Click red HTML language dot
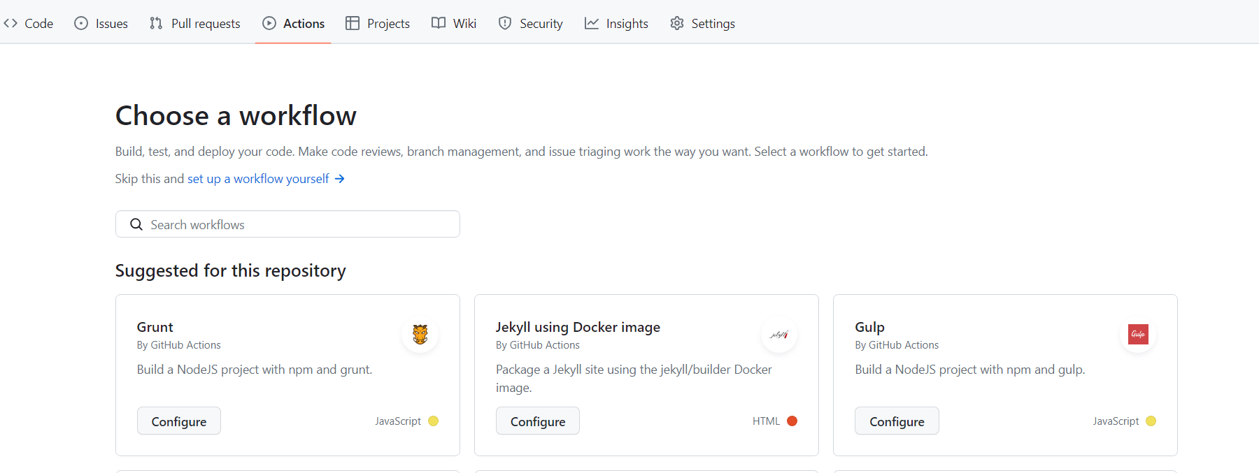 tap(792, 421)
